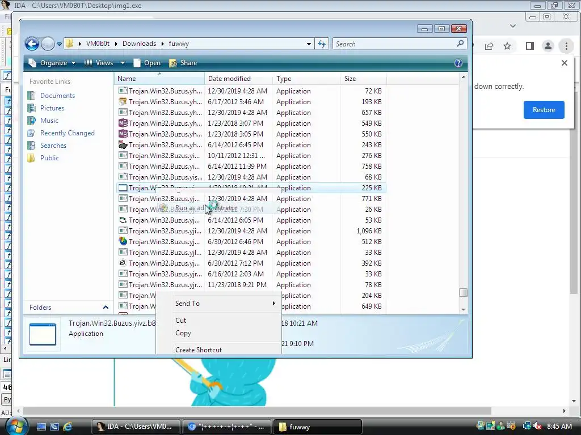581x435 pixels.
Task: Open Chrome profile avatar icon
Action: 548,46
